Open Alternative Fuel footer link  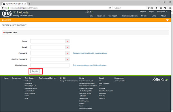tap(29, 91)
